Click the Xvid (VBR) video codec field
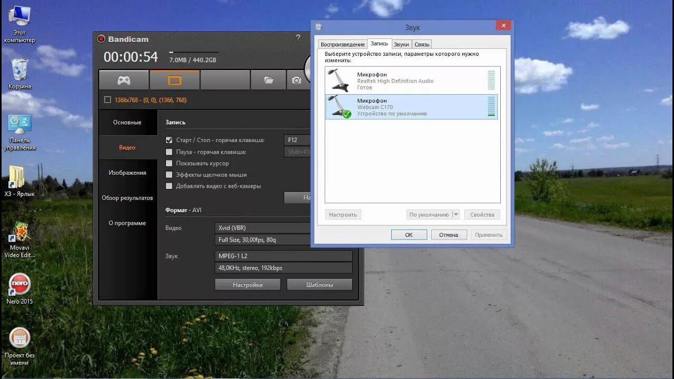This screenshot has height=379, width=674. (263, 228)
